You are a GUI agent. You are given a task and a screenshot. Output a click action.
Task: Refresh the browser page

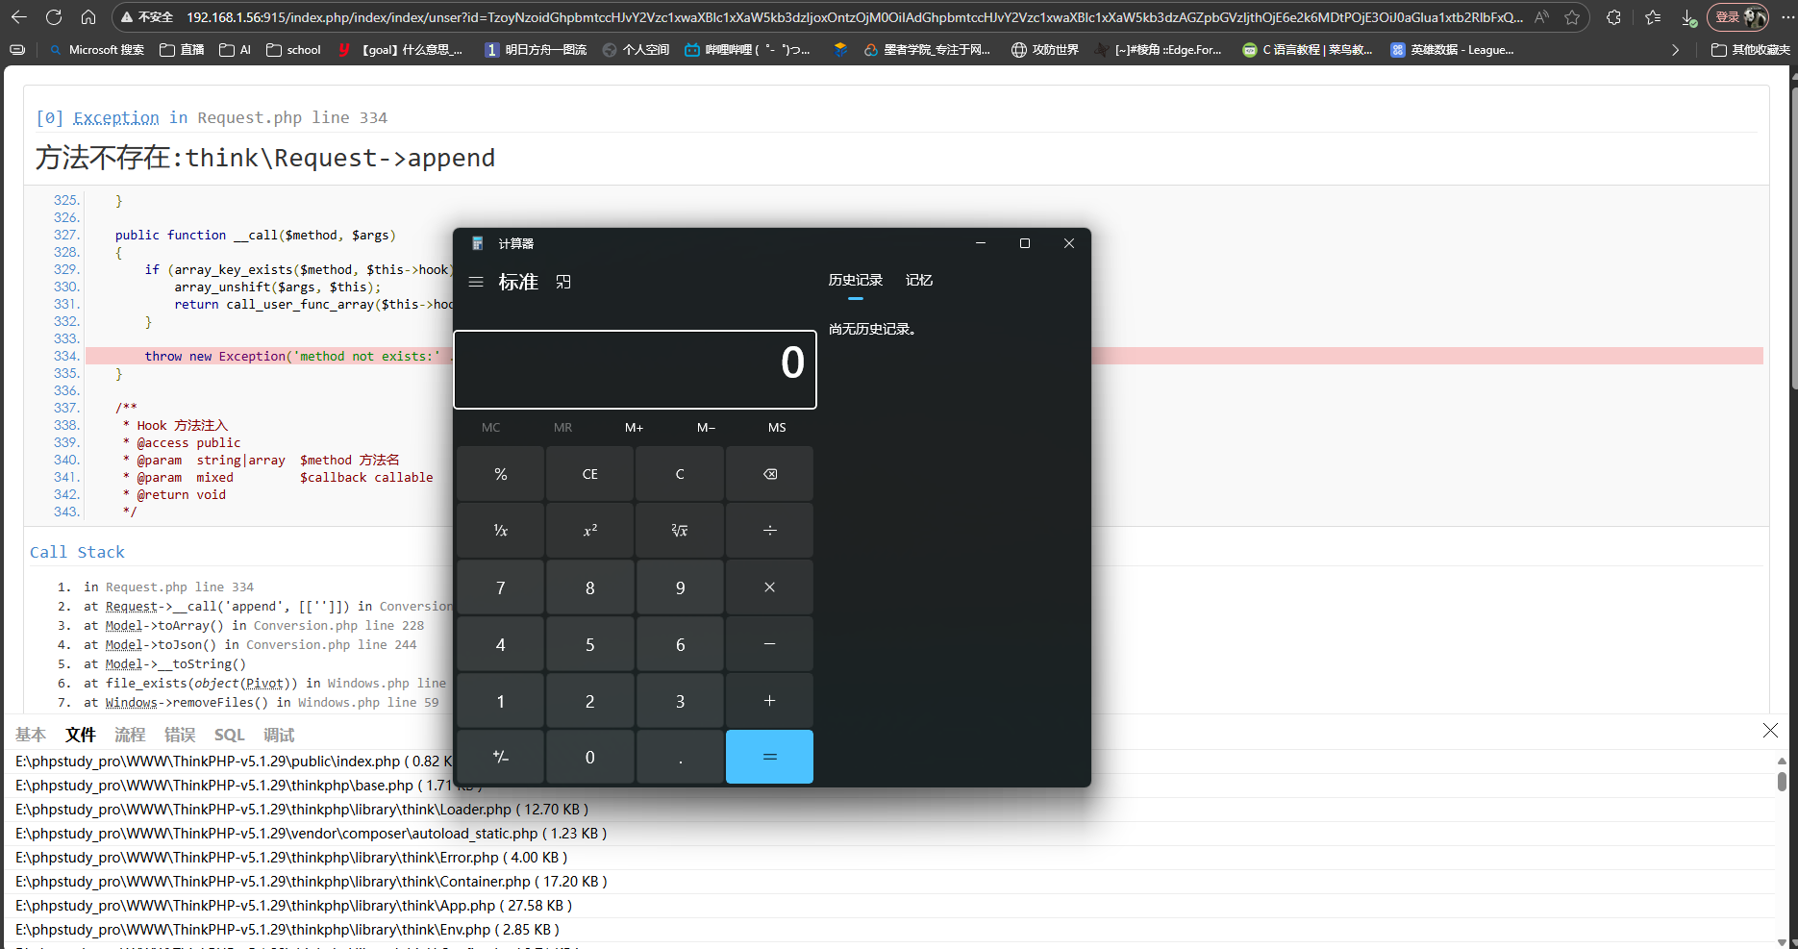coord(54,17)
